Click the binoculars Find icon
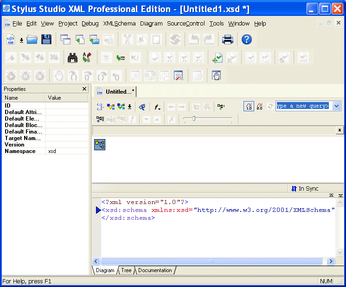346x287 pixels. 73,57
